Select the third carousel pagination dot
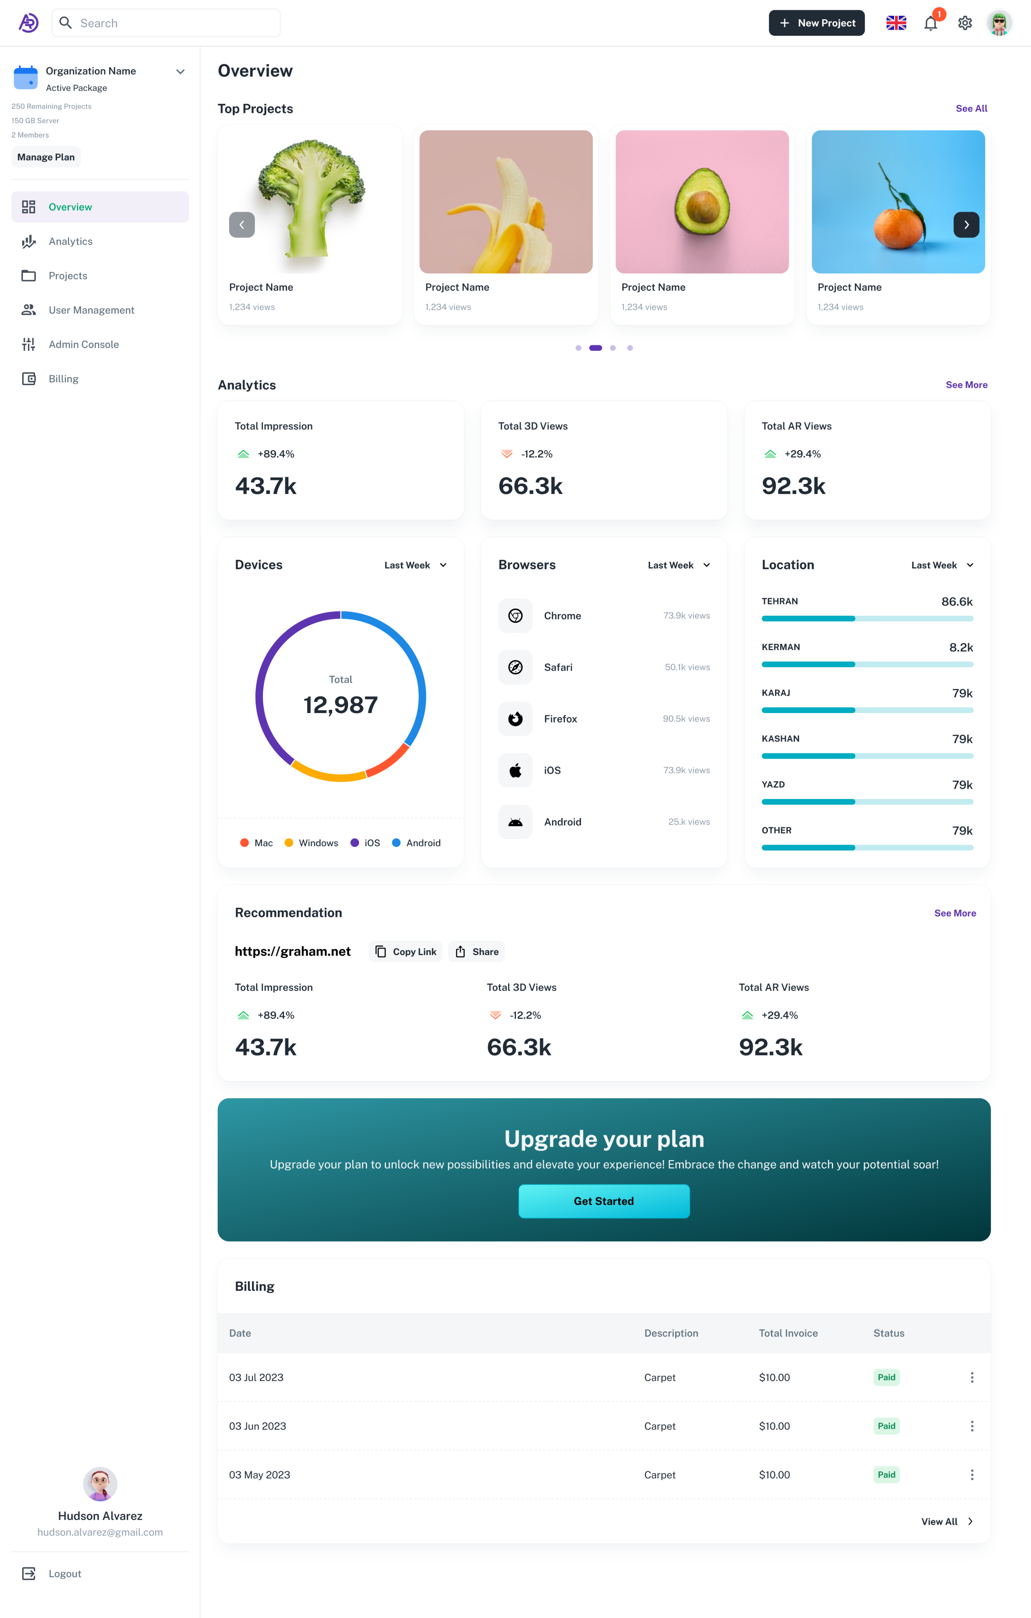Viewport: 1031px width, 1618px height. click(612, 348)
